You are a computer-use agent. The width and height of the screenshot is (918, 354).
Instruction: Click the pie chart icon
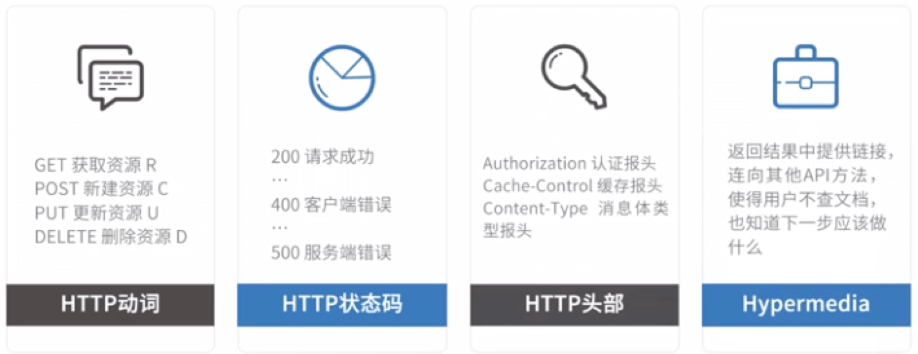[342, 77]
